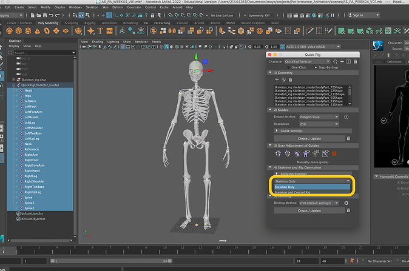
Task: Switch to the Rigging shelf tab
Action: click(x=90, y=23)
